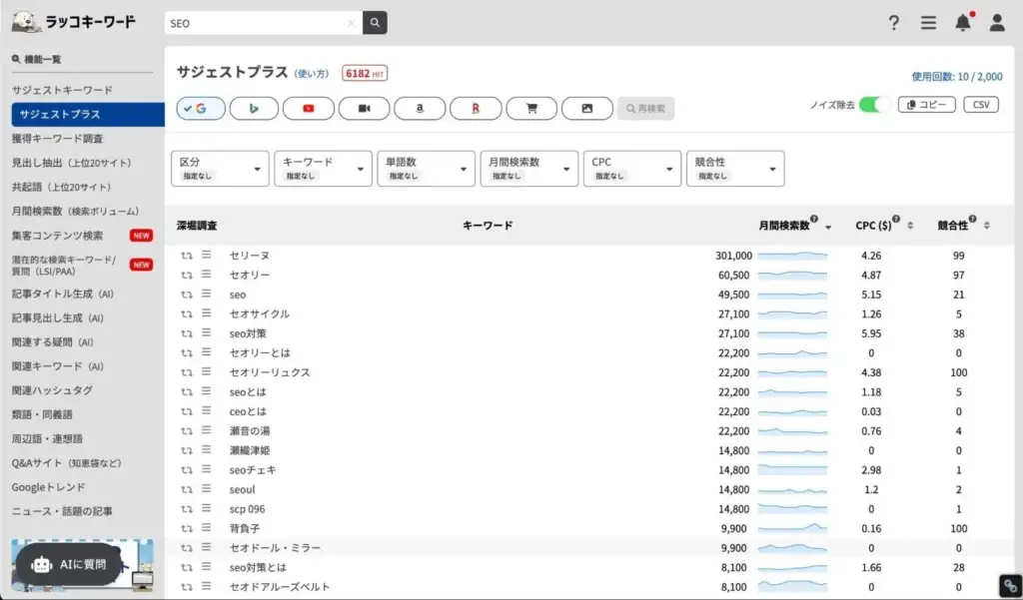Click the 再検索 button
The width and height of the screenshot is (1023, 600).
(x=646, y=108)
